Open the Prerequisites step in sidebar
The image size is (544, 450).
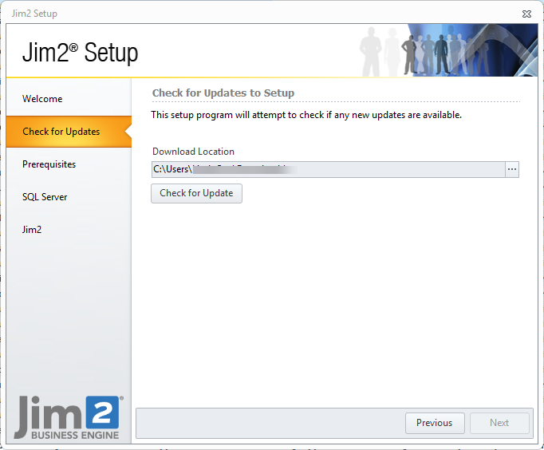pyautogui.click(x=69, y=164)
